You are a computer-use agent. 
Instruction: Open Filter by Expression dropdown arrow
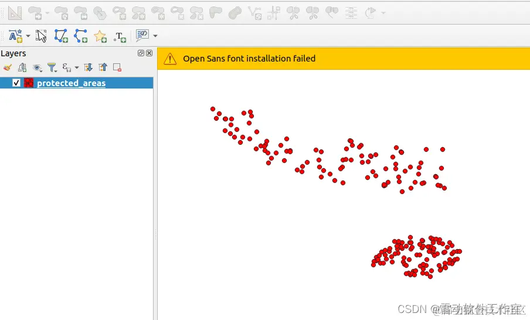(x=77, y=67)
